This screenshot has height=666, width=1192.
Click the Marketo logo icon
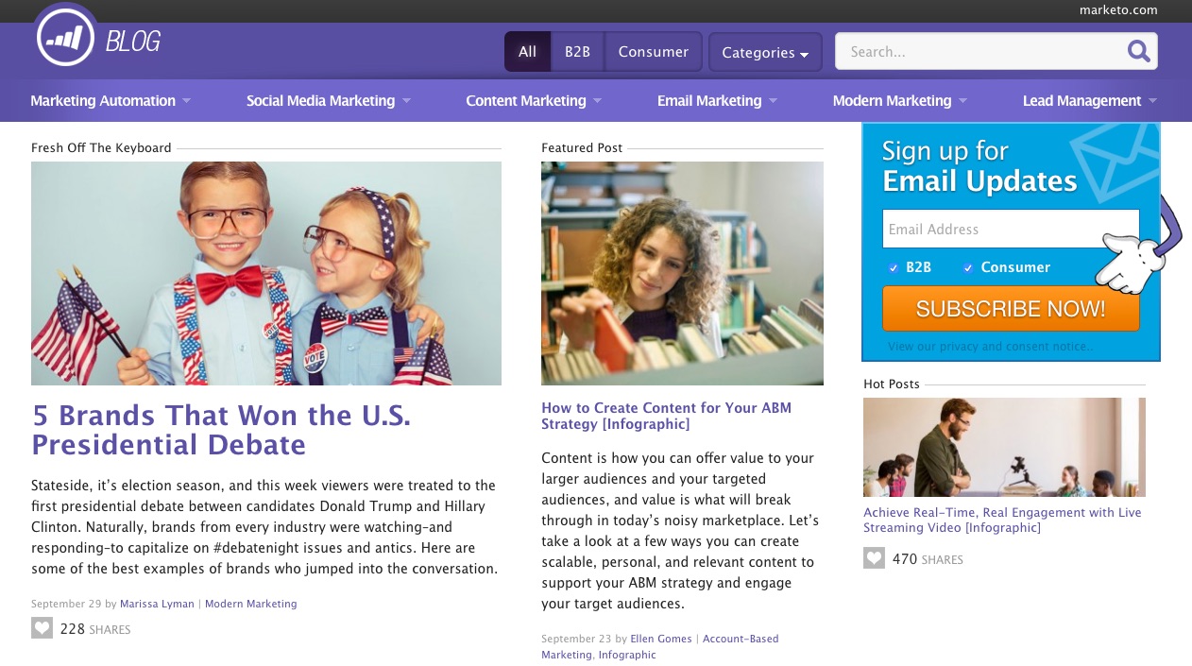[x=65, y=38]
